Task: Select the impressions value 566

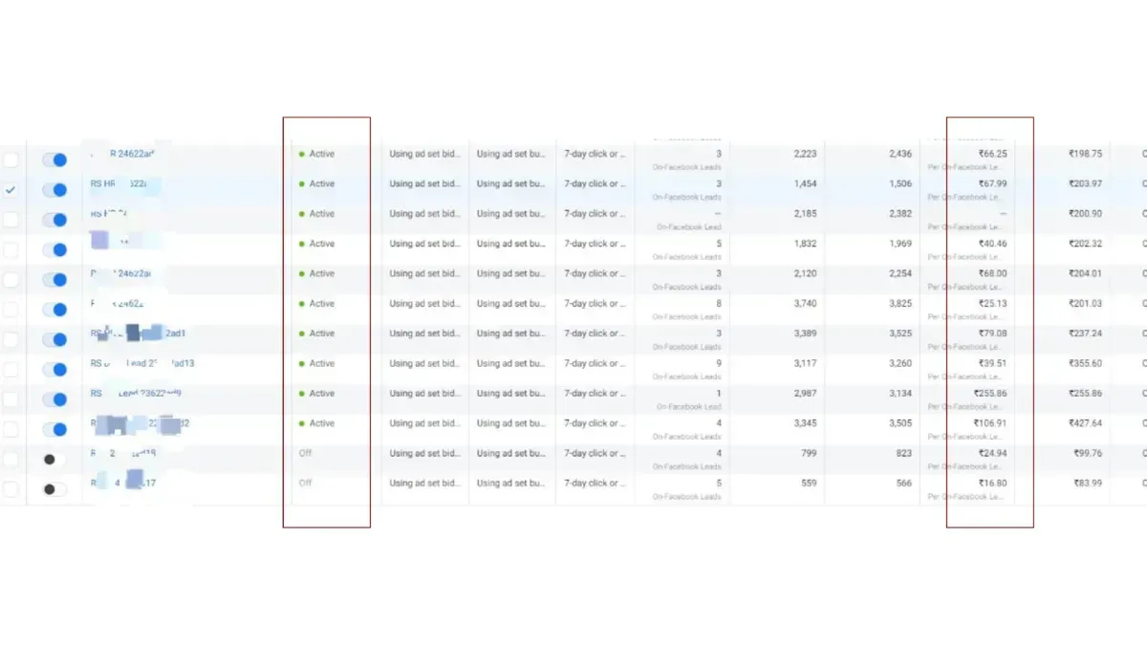Action: 903,483
